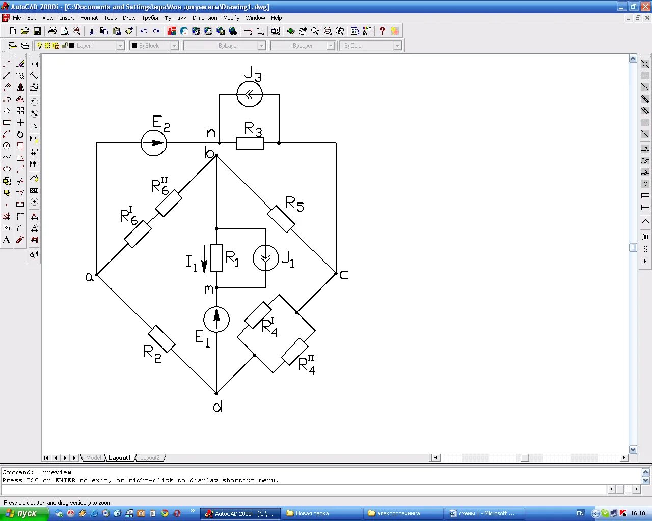Click the пуск Start button
The image size is (652, 521).
tap(24, 513)
